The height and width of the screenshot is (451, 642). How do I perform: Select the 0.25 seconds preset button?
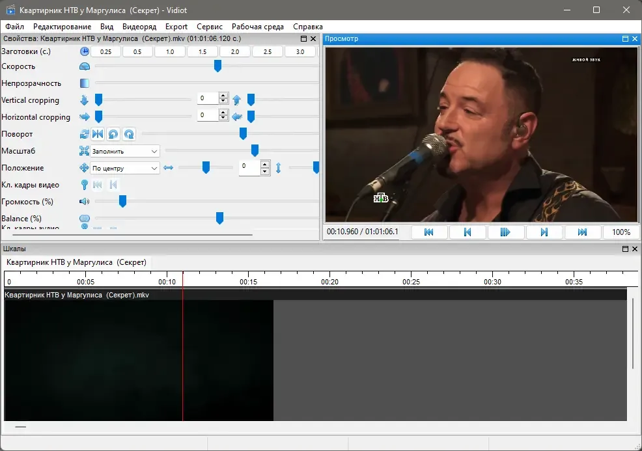[105, 51]
